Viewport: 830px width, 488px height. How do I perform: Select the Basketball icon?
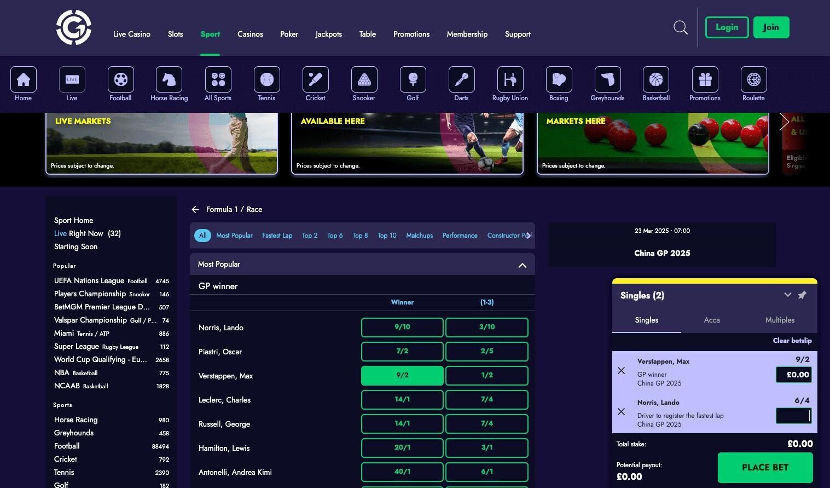[656, 80]
